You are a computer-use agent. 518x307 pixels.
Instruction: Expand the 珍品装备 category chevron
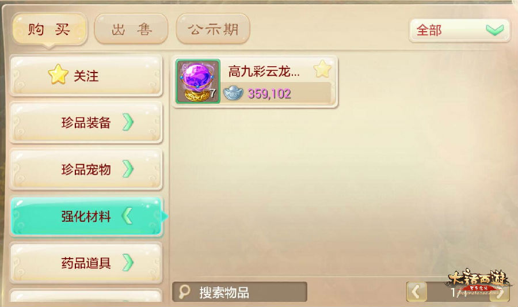pos(128,122)
